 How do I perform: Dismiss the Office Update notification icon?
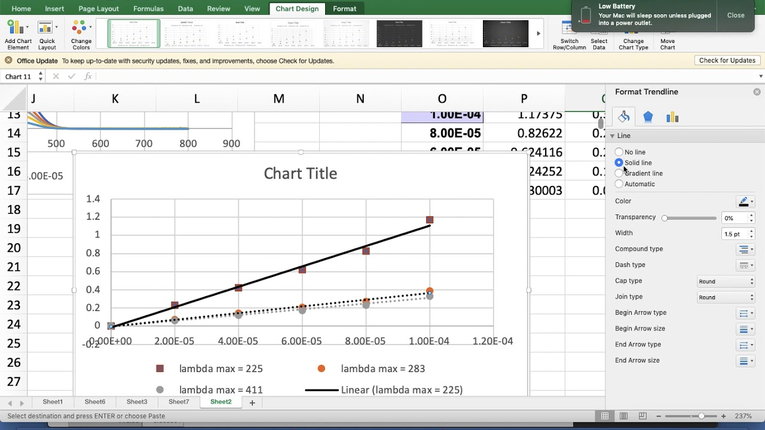[8, 60]
